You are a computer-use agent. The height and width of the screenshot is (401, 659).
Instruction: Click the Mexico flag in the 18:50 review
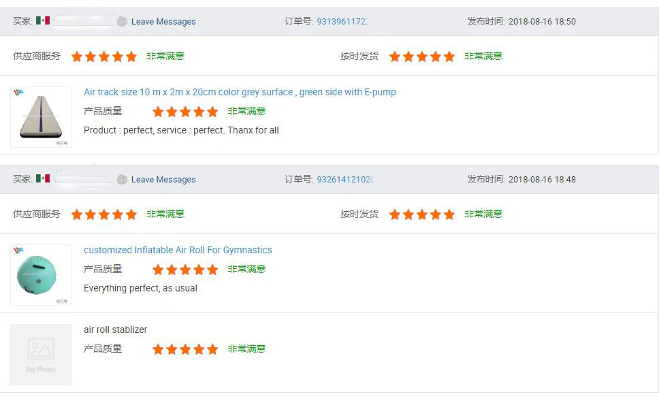[x=43, y=20]
